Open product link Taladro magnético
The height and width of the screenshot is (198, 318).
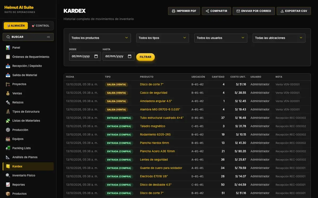(x=153, y=126)
